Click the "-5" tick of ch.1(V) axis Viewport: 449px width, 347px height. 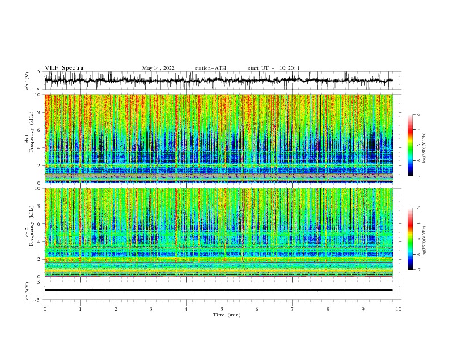pyautogui.click(x=38, y=90)
